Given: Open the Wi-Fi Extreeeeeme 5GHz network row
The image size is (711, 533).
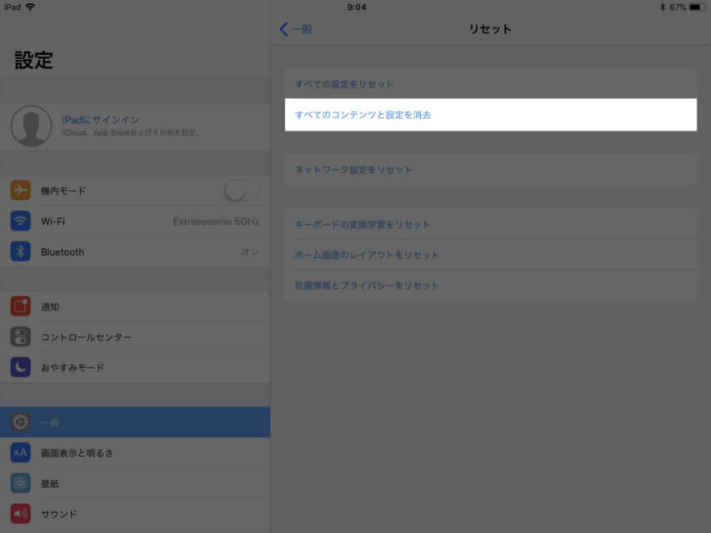Looking at the screenshot, I should [x=135, y=222].
